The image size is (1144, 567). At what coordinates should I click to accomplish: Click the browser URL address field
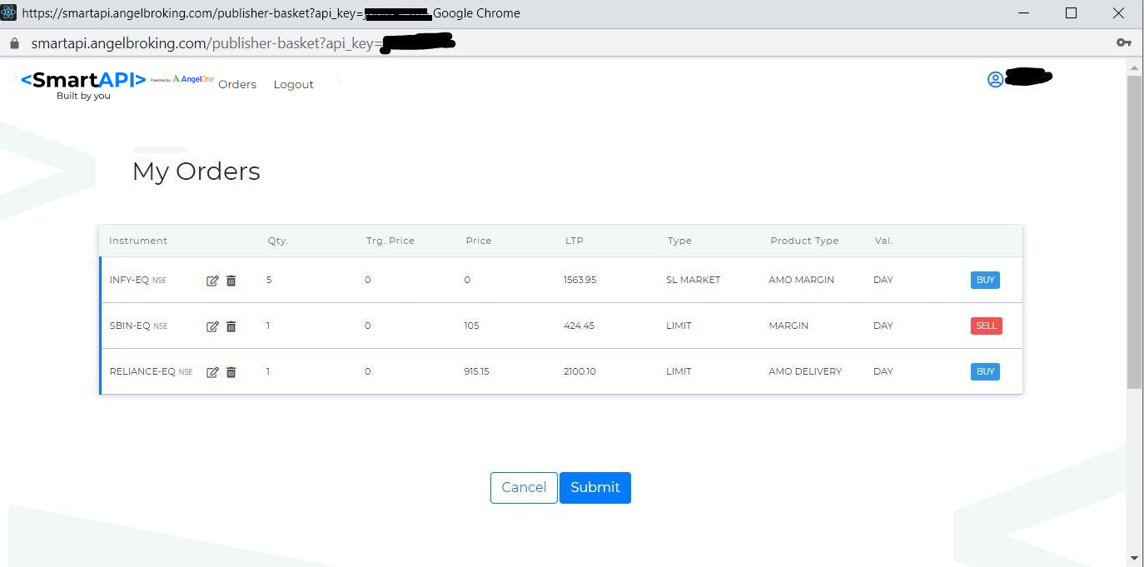583,43
